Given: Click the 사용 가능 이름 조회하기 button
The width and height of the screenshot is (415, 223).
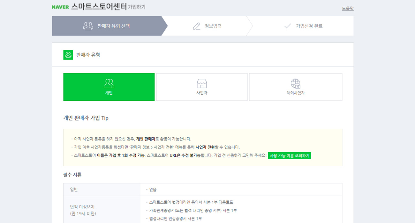Looking at the screenshot, I should point(290,156).
